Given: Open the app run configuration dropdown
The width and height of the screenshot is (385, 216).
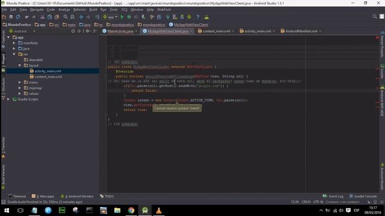Looking at the screenshot, I should [x=110, y=17].
